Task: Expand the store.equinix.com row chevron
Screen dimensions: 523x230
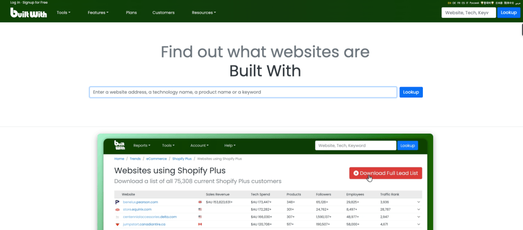Action: point(419,210)
